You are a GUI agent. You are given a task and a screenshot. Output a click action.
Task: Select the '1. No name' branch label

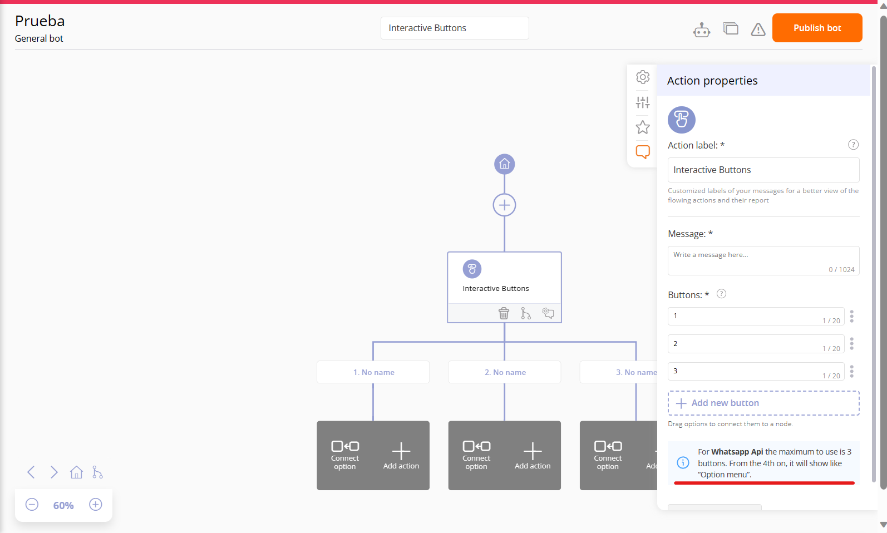373,372
